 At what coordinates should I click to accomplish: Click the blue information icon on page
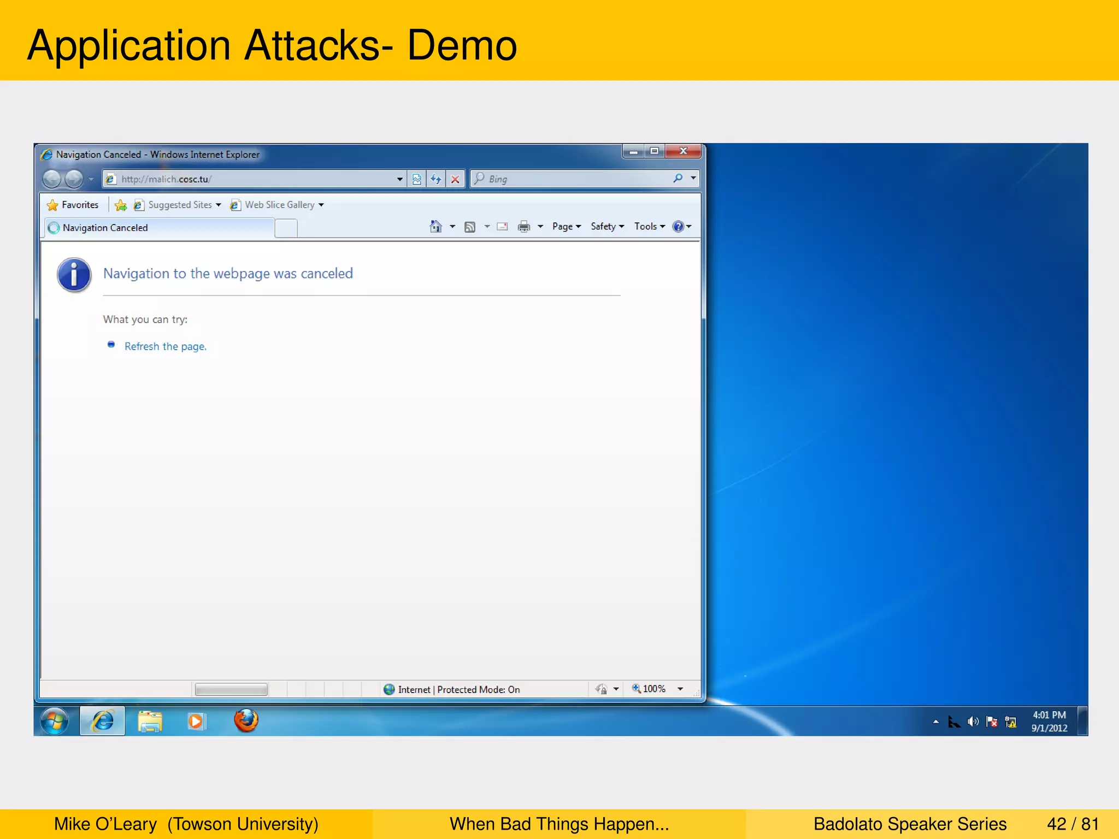(74, 275)
